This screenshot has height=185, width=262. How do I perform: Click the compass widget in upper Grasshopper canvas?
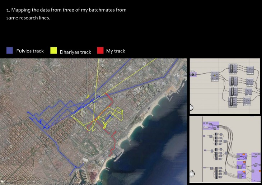pos(191,107)
